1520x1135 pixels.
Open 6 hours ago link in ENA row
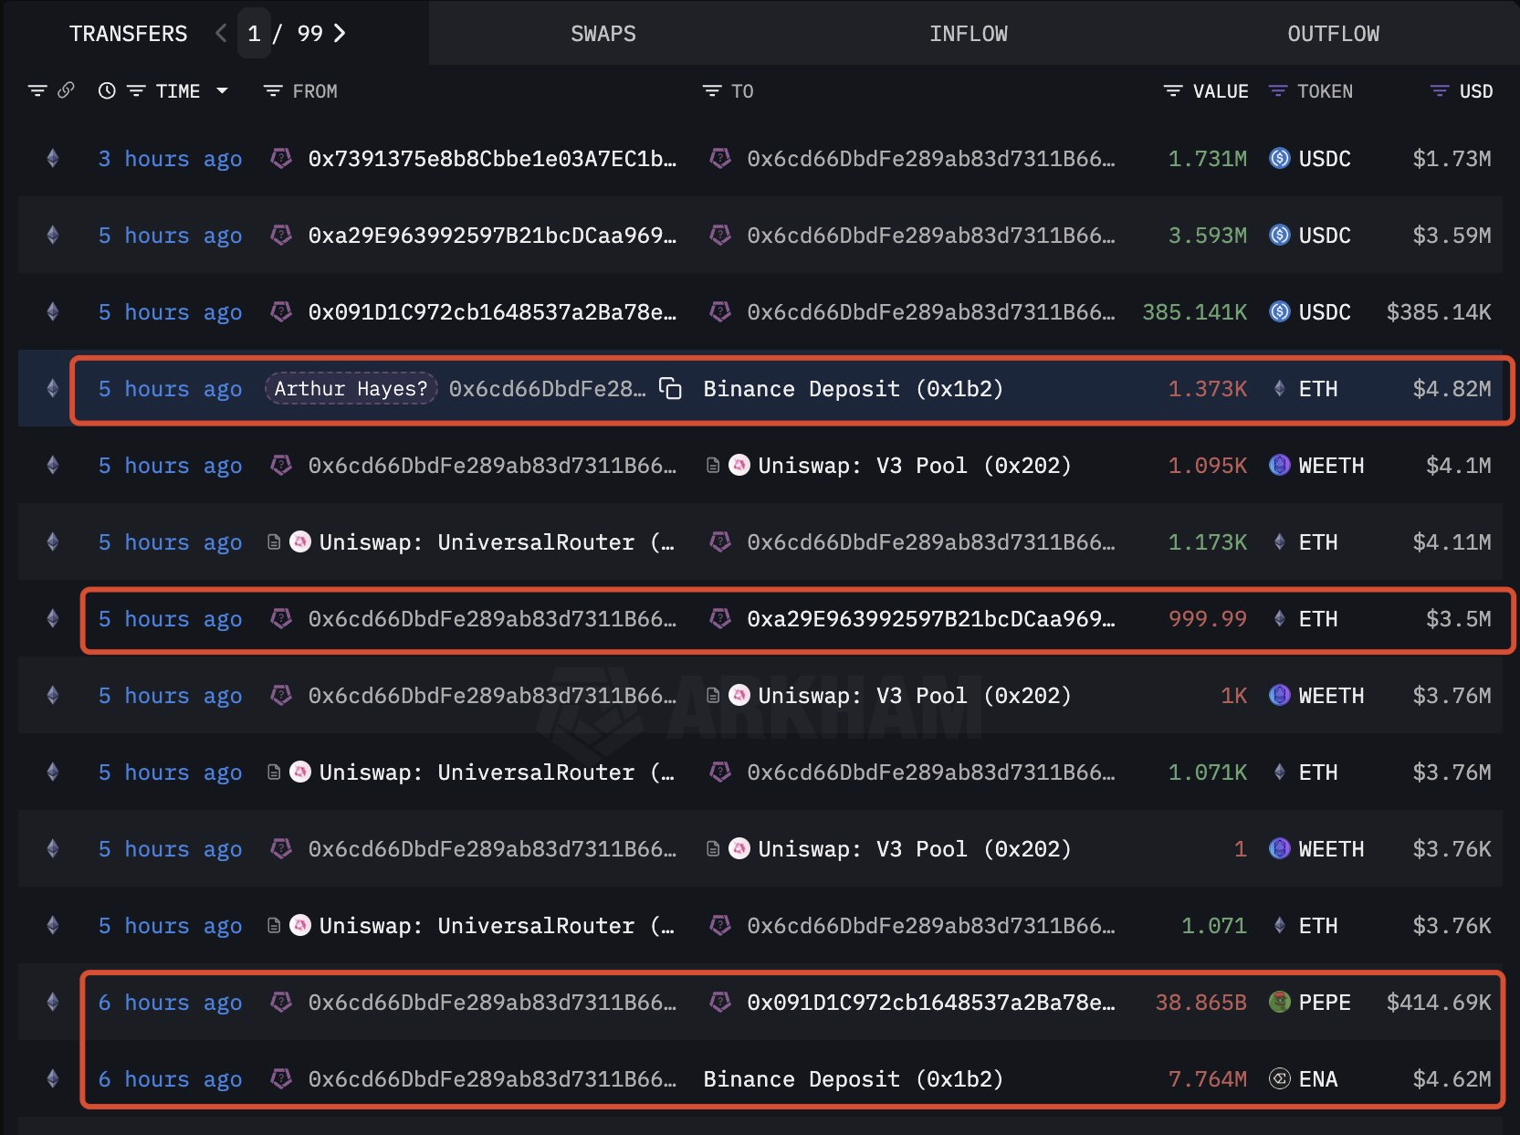pos(170,1079)
